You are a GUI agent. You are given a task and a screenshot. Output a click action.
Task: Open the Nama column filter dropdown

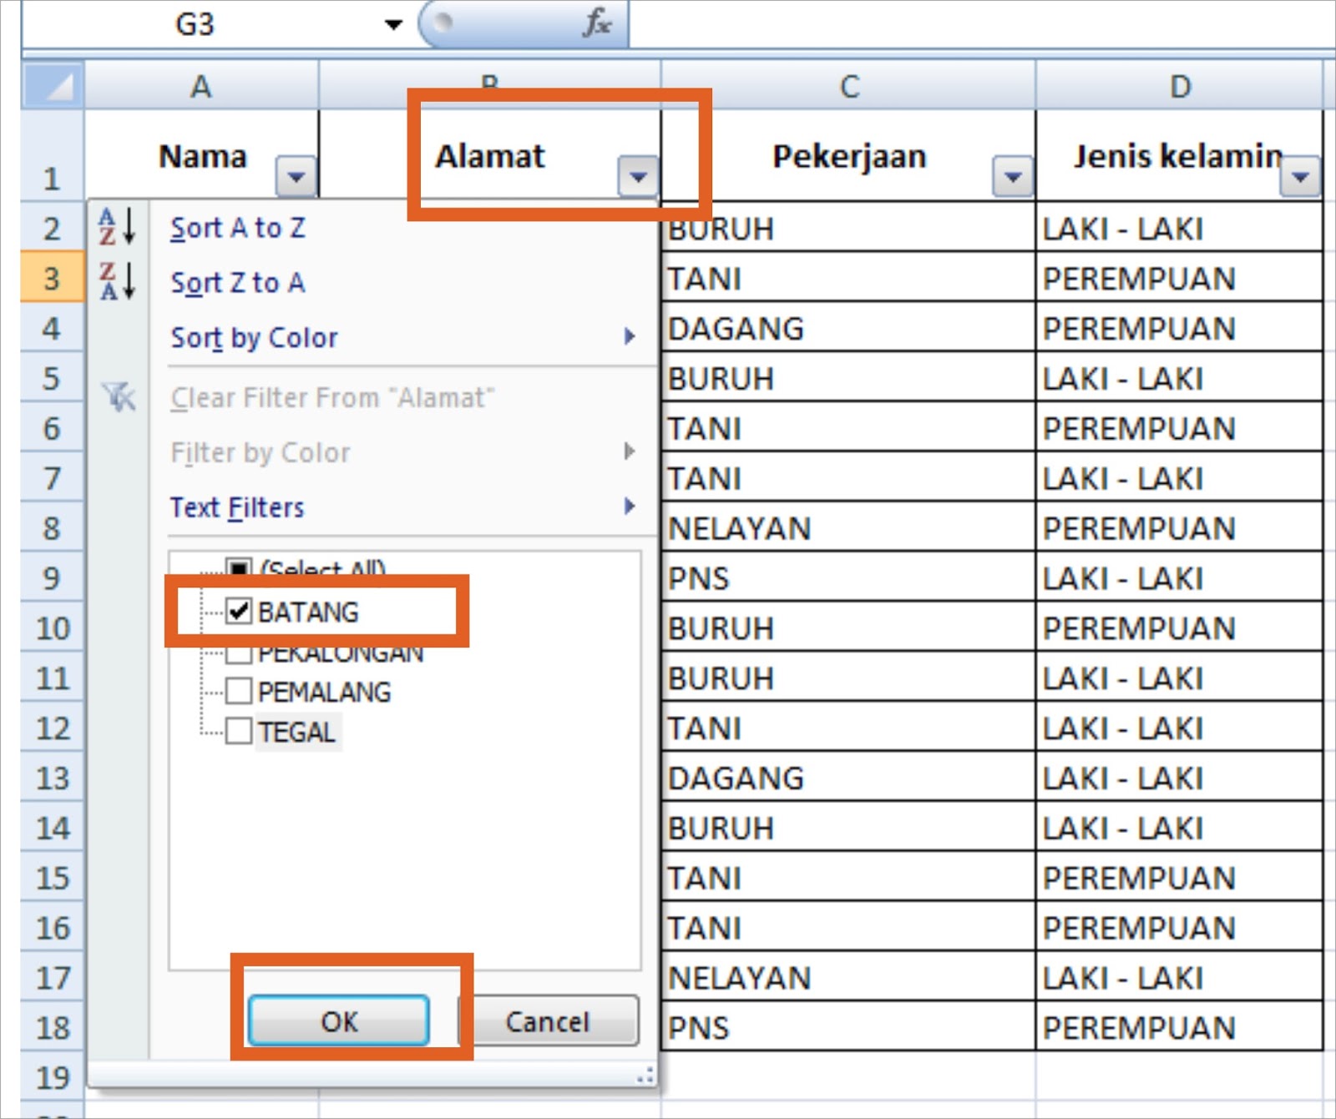(294, 176)
